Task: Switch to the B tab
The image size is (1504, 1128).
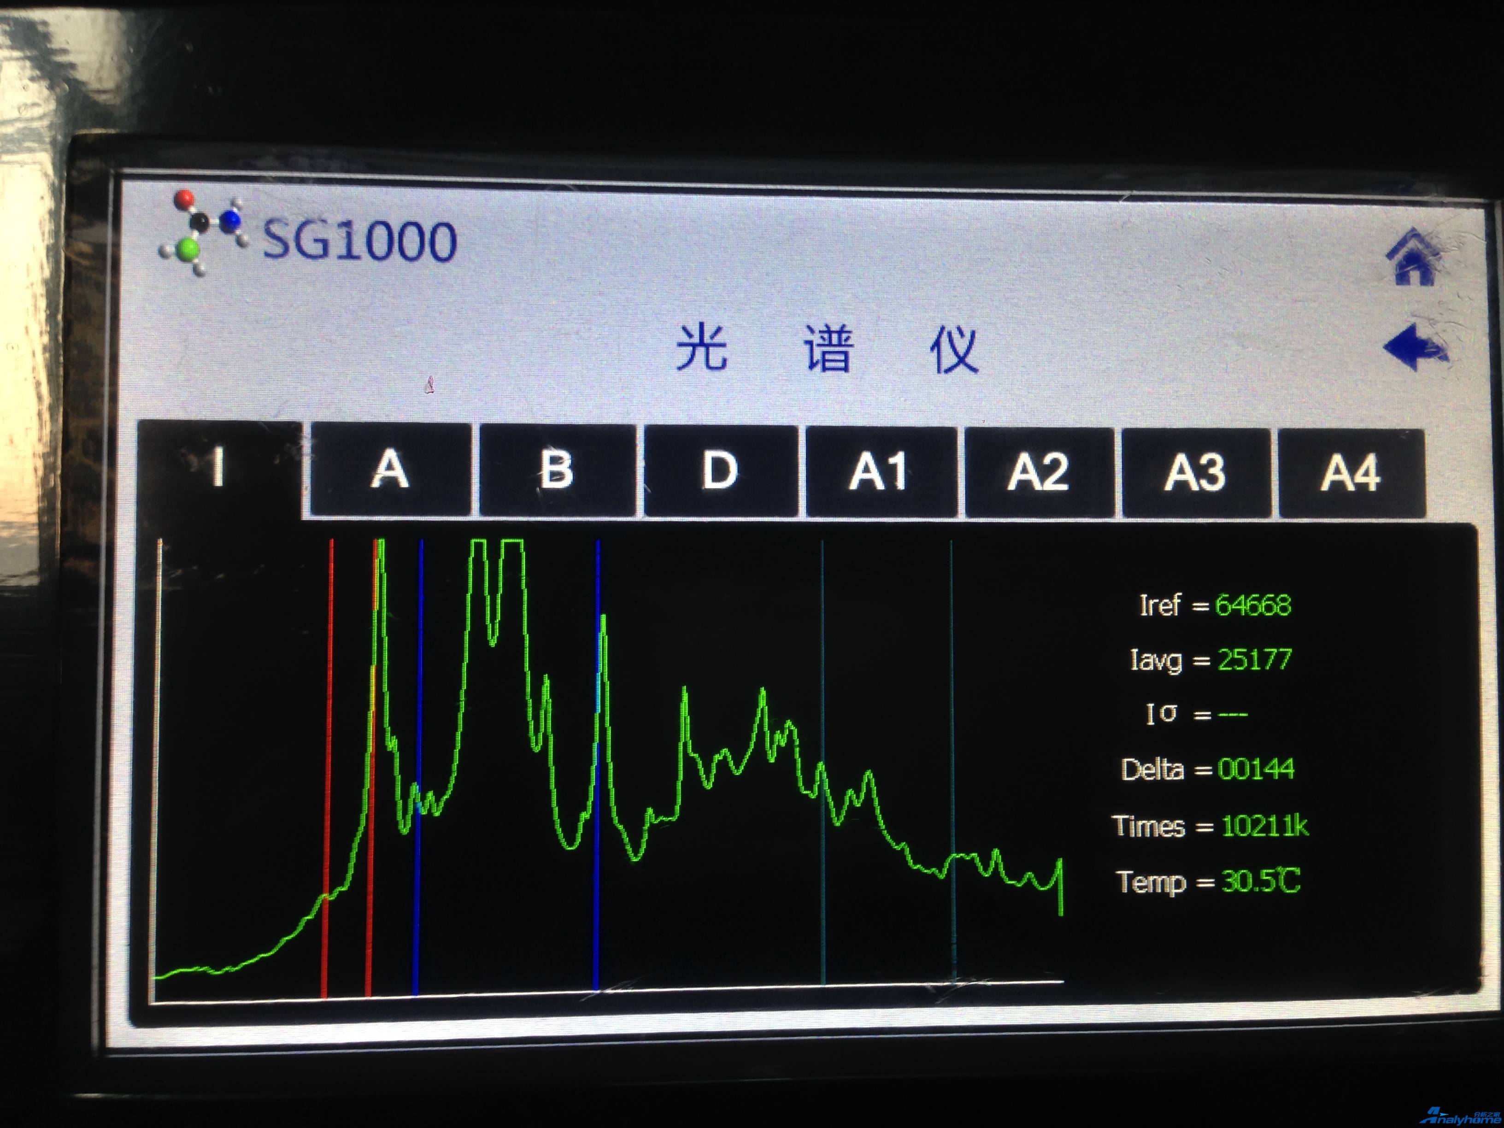Action: [557, 470]
